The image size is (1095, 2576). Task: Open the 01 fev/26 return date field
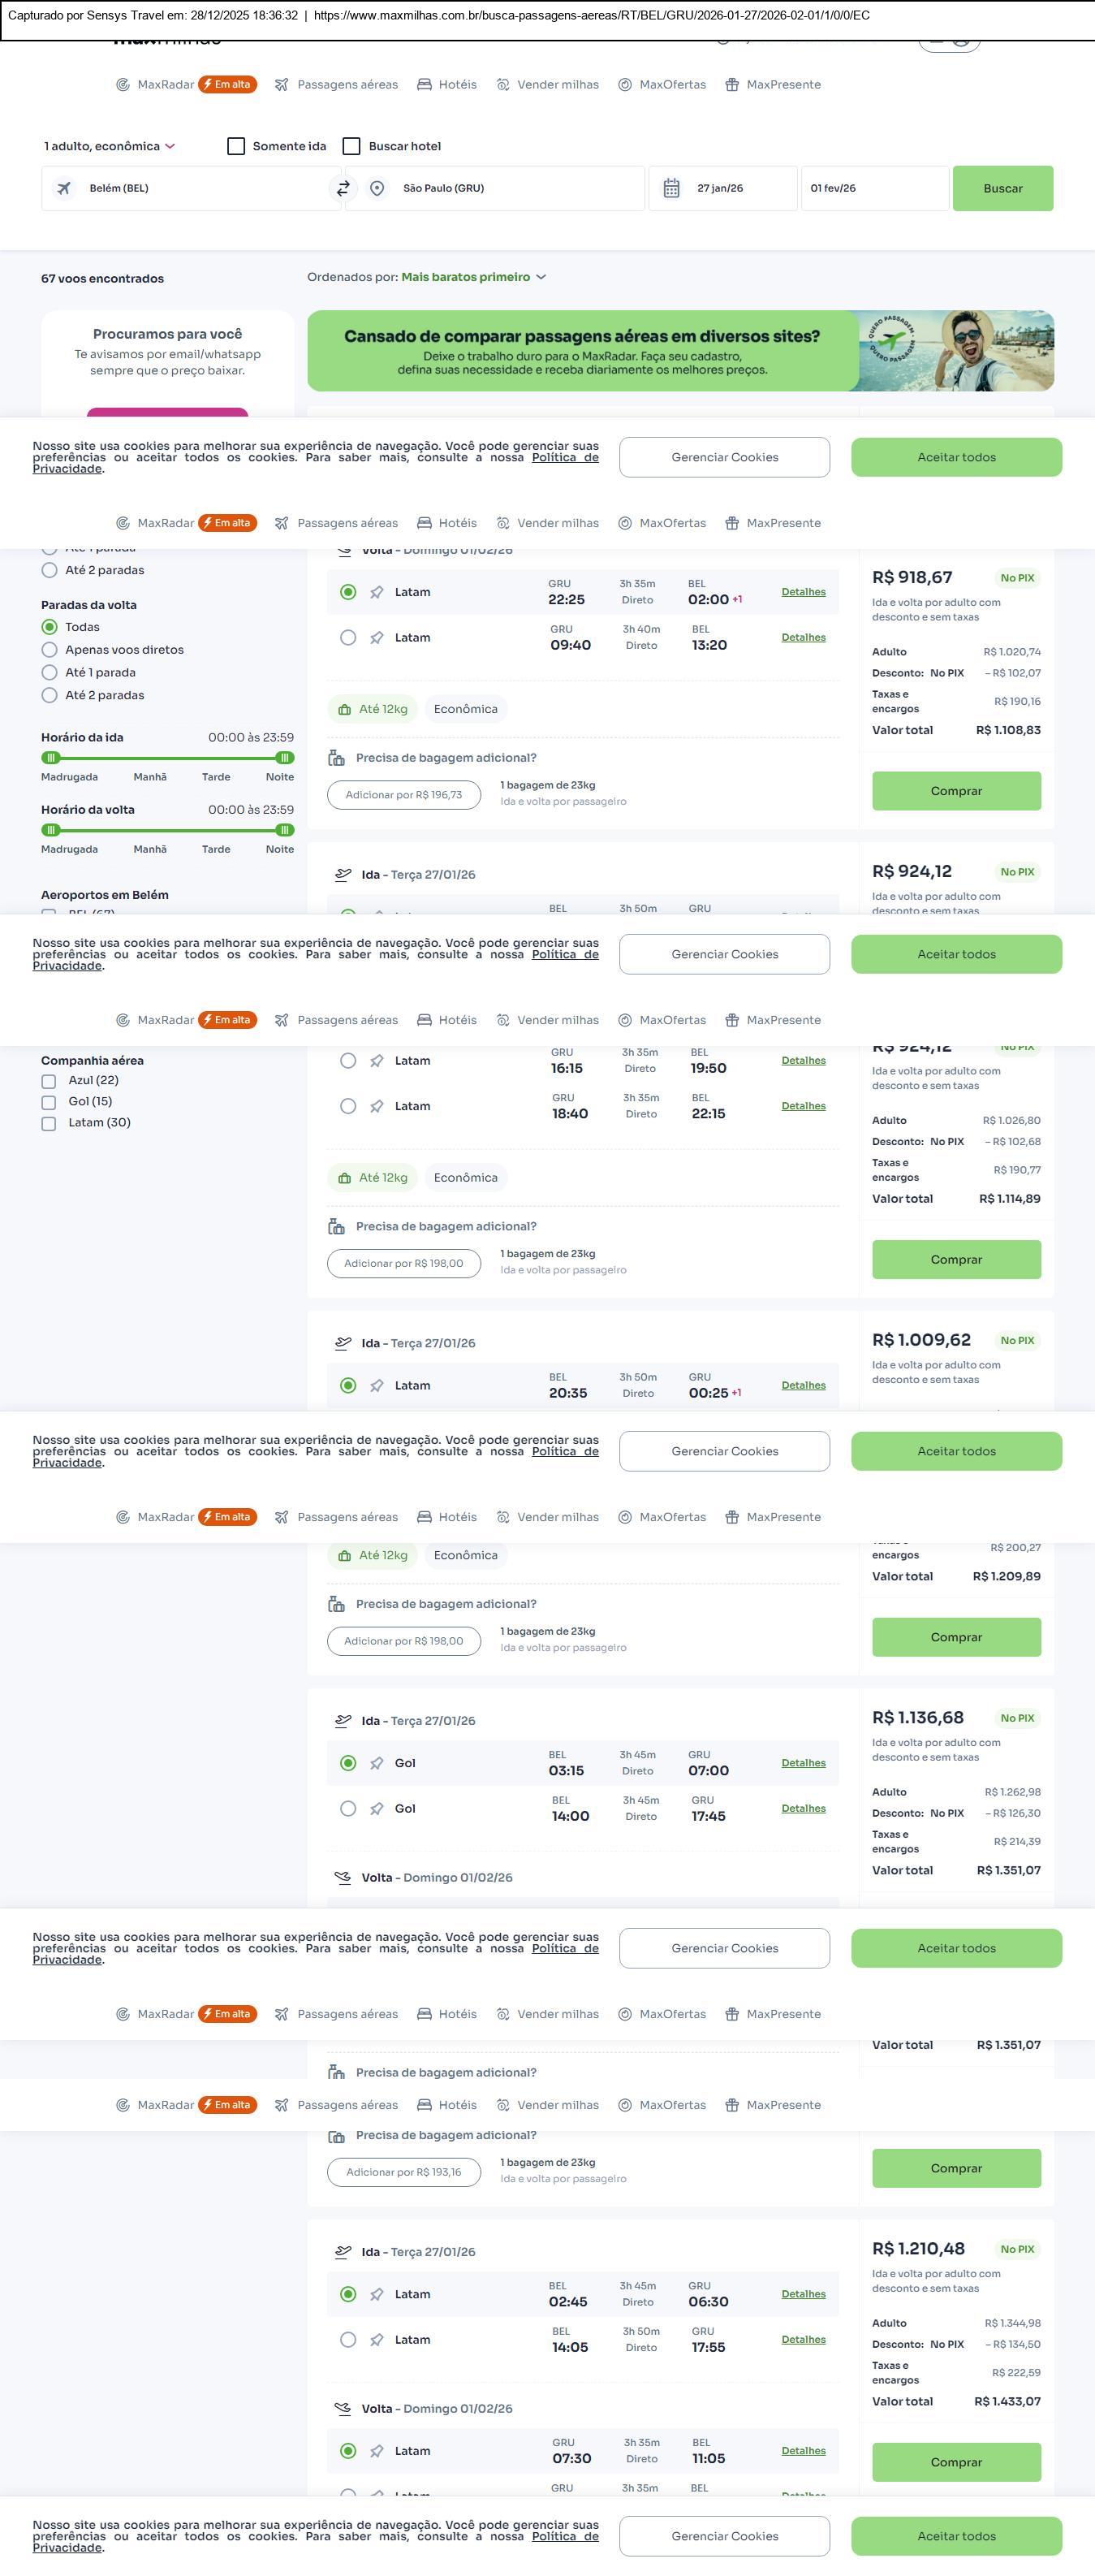coord(874,188)
